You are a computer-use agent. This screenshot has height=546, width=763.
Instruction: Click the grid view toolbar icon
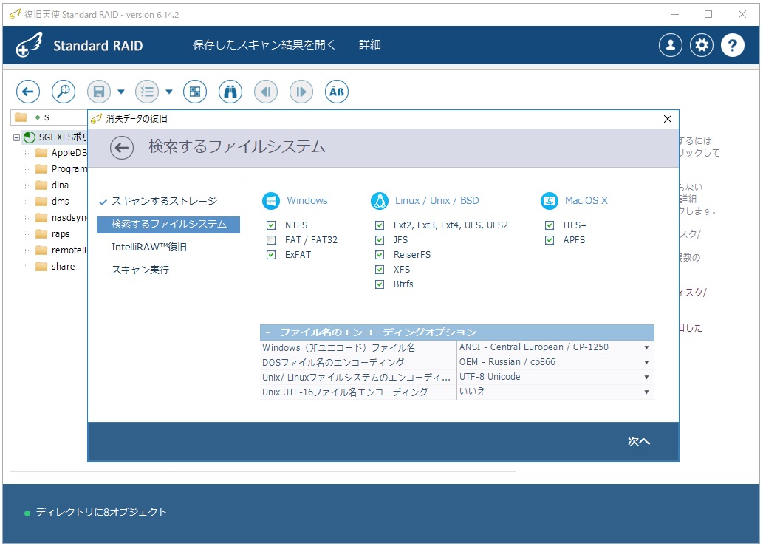click(x=195, y=92)
